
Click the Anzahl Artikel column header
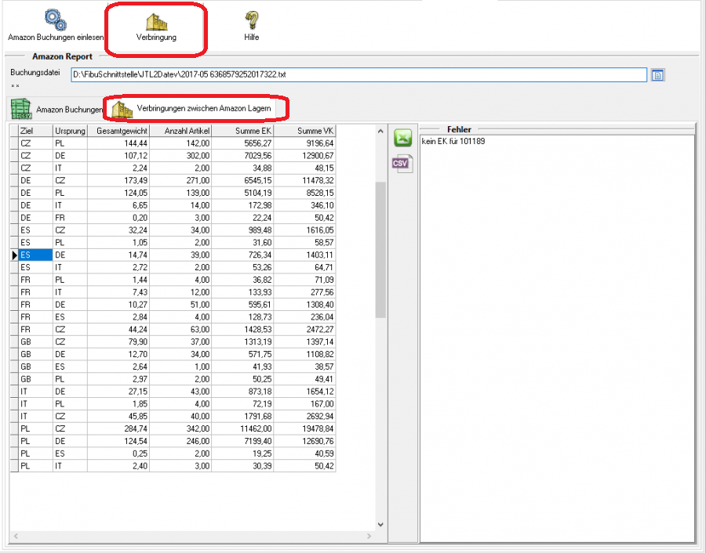pyautogui.click(x=180, y=131)
